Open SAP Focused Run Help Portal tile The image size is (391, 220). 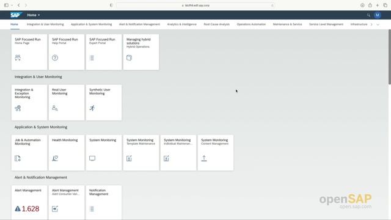[67, 52]
